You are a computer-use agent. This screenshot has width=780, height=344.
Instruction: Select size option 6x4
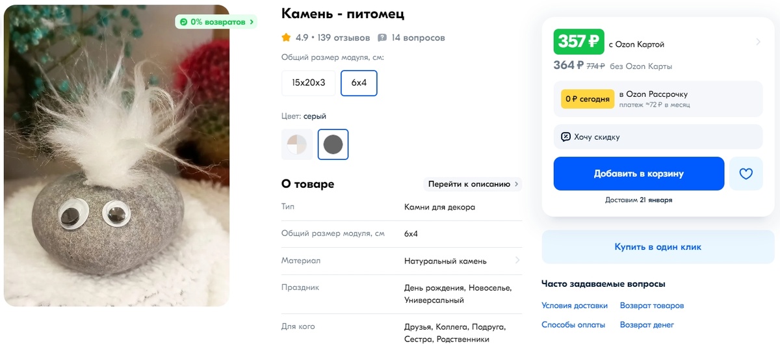pyautogui.click(x=359, y=83)
